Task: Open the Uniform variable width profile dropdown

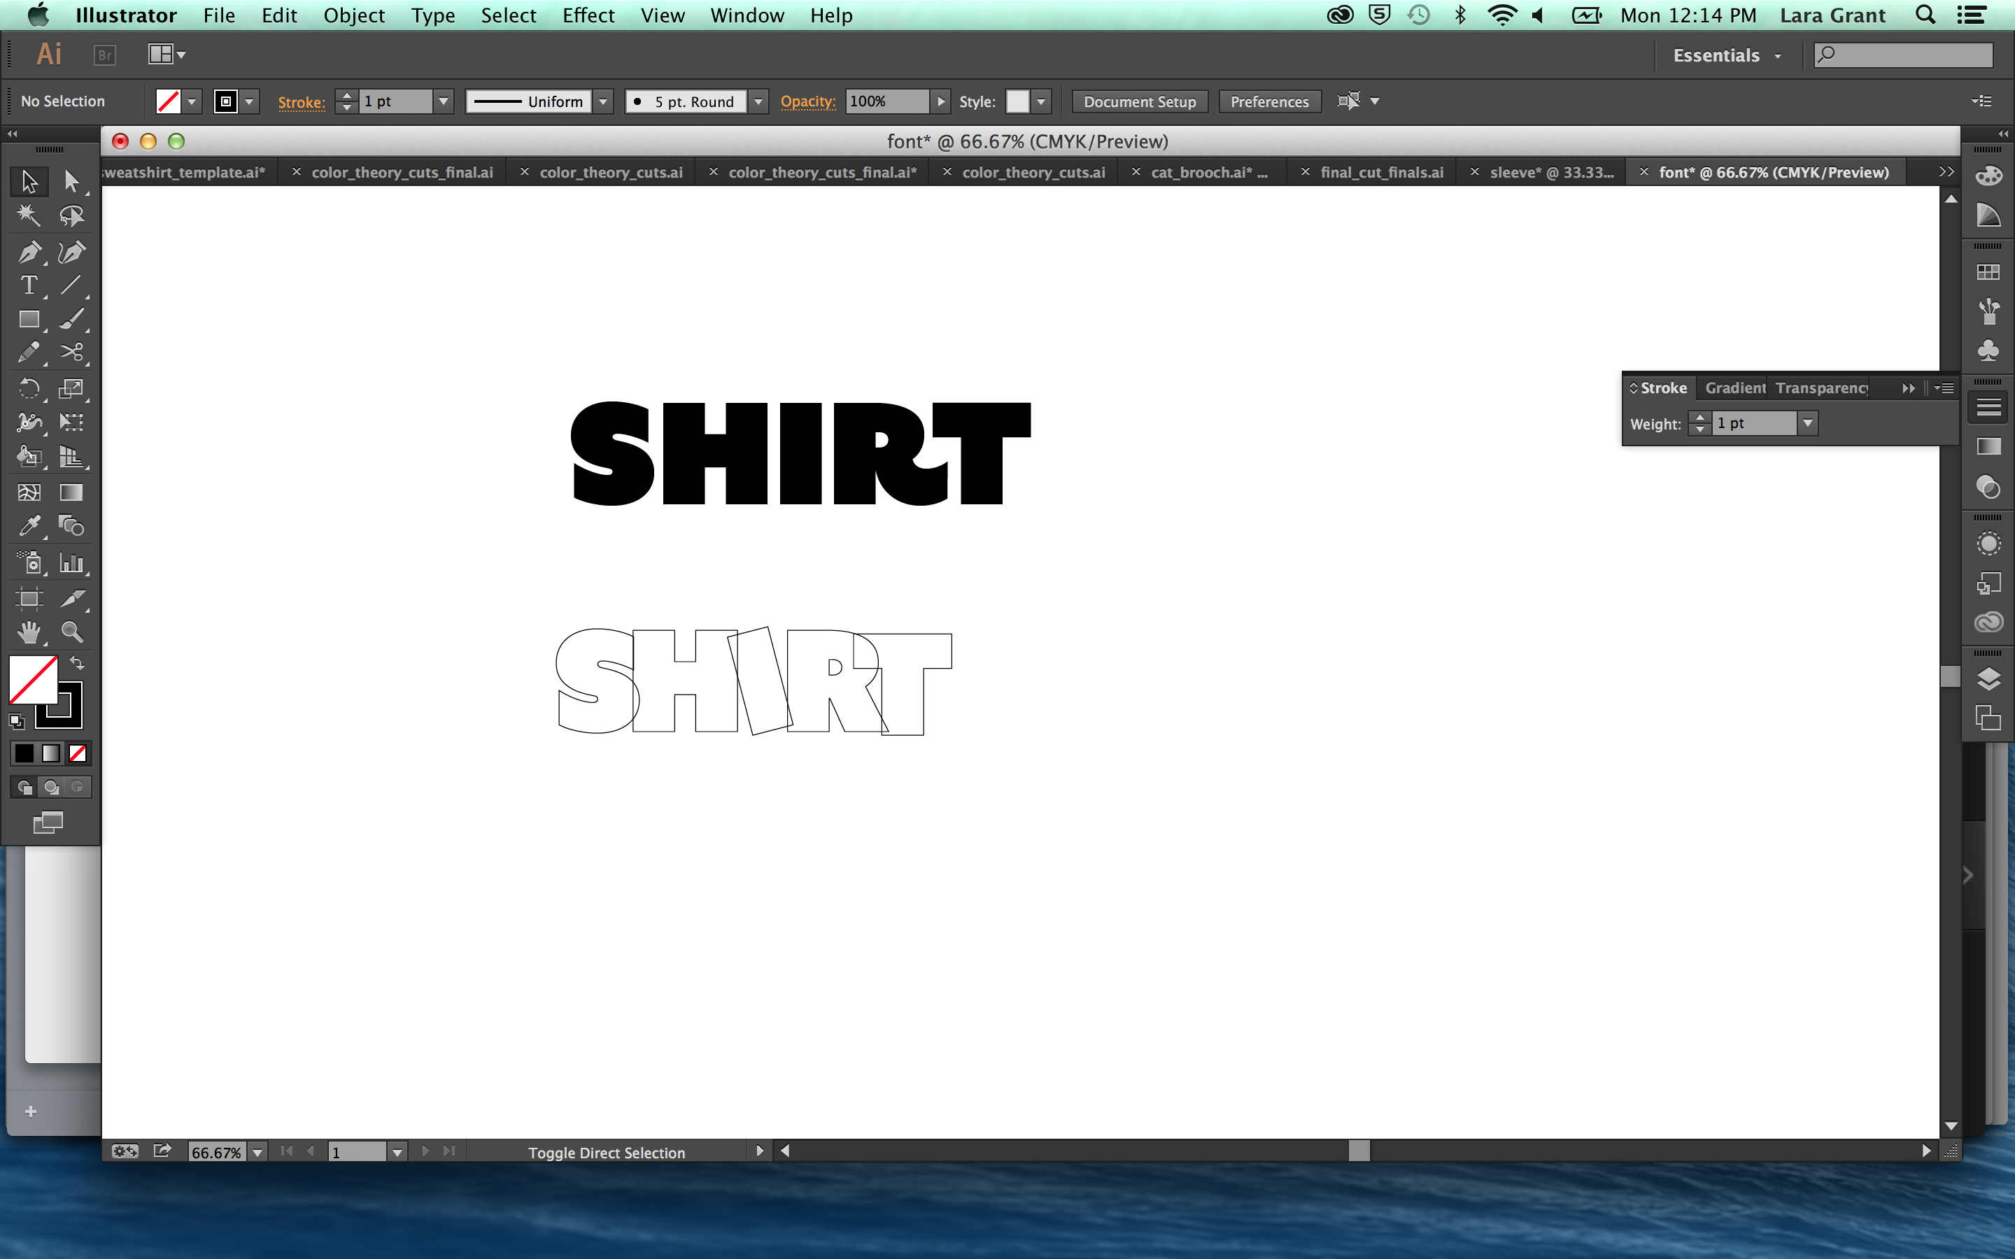Action: click(x=604, y=101)
